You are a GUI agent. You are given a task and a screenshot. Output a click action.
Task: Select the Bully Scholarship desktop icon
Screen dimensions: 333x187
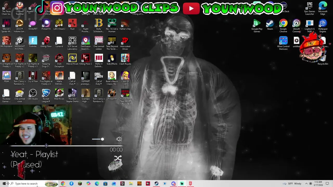click(99, 26)
